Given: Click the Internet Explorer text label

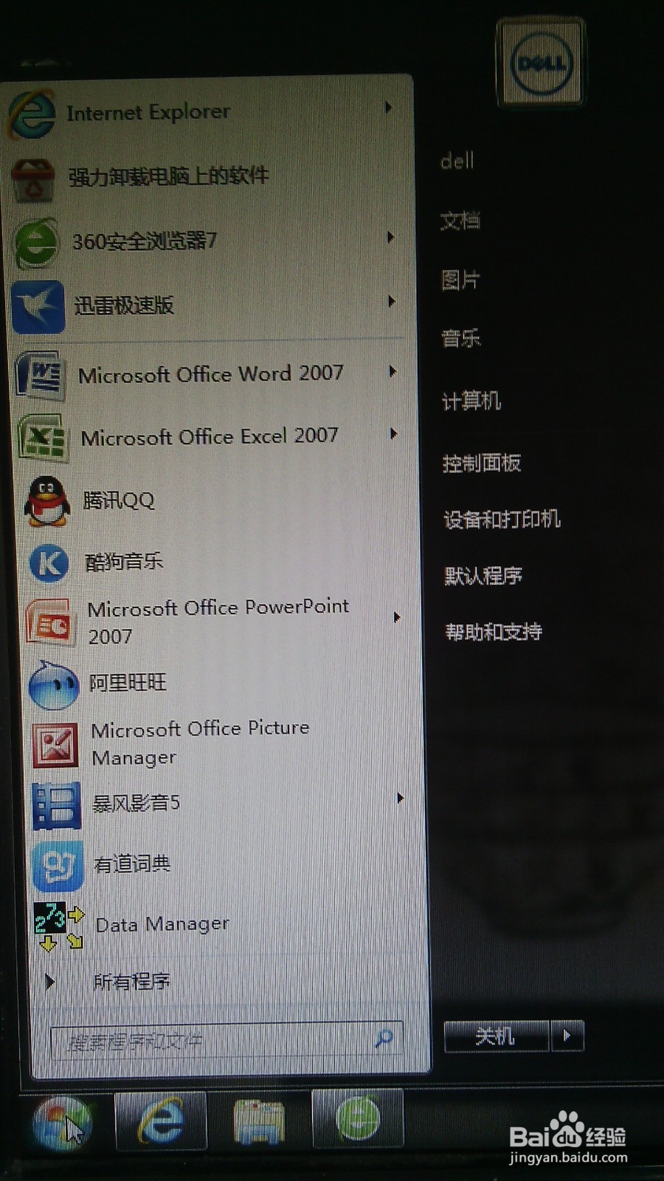Looking at the screenshot, I should [148, 112].
